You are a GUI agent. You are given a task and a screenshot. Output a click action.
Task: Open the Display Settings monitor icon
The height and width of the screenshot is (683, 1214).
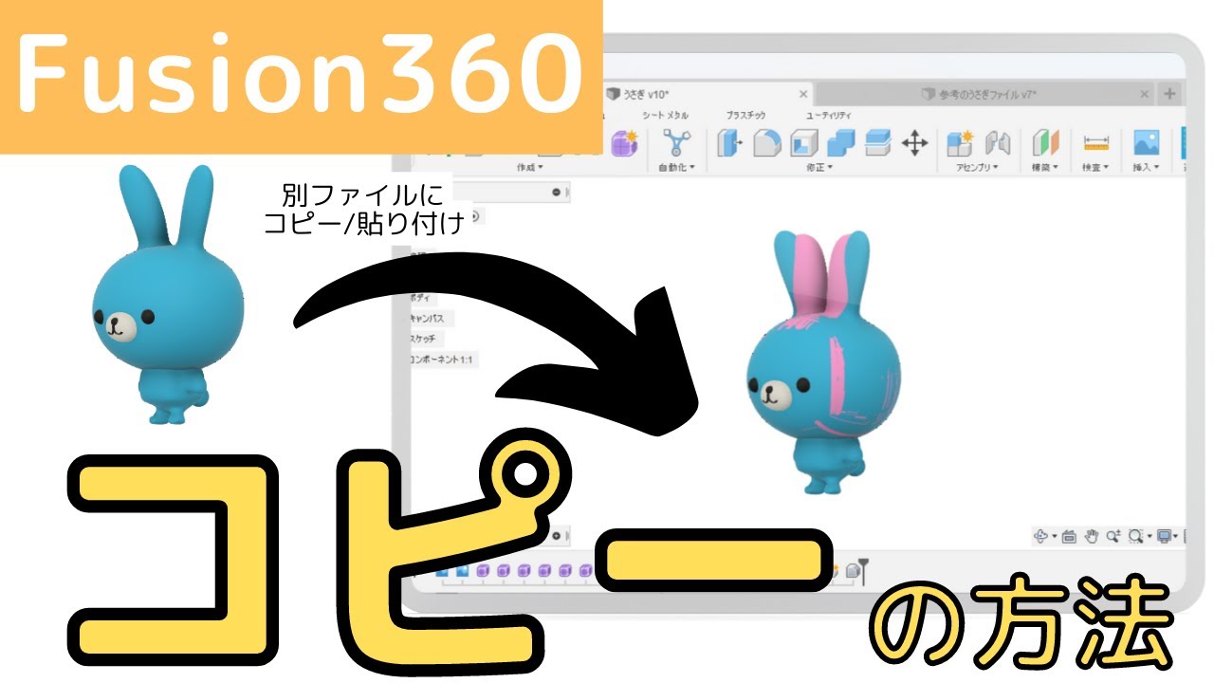coord(1164,537)
